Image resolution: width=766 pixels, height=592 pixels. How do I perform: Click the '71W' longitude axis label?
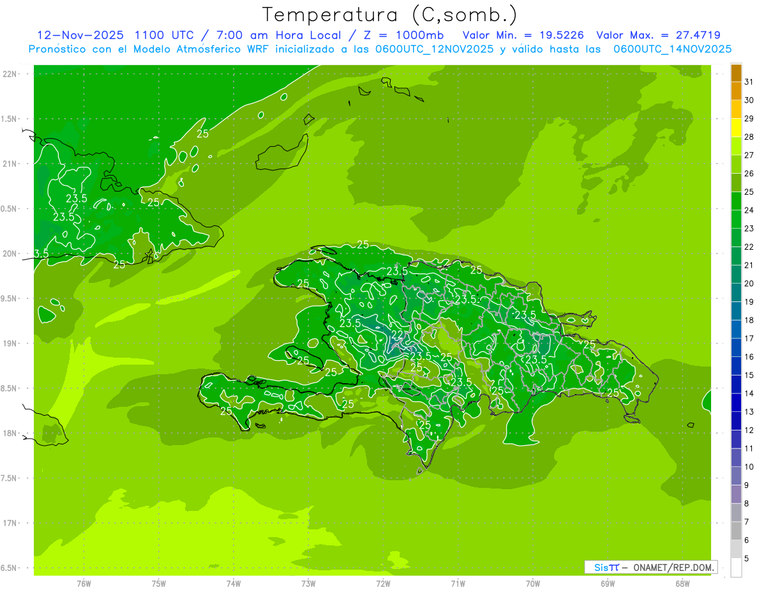(458, 584)
